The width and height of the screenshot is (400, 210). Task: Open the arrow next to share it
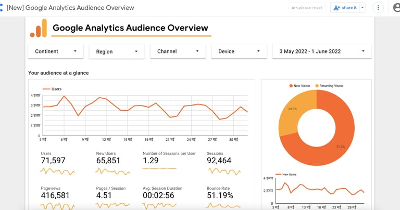click(362, 8)
